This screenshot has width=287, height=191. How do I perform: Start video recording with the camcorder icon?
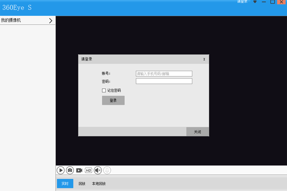click(x=79, y=170)
